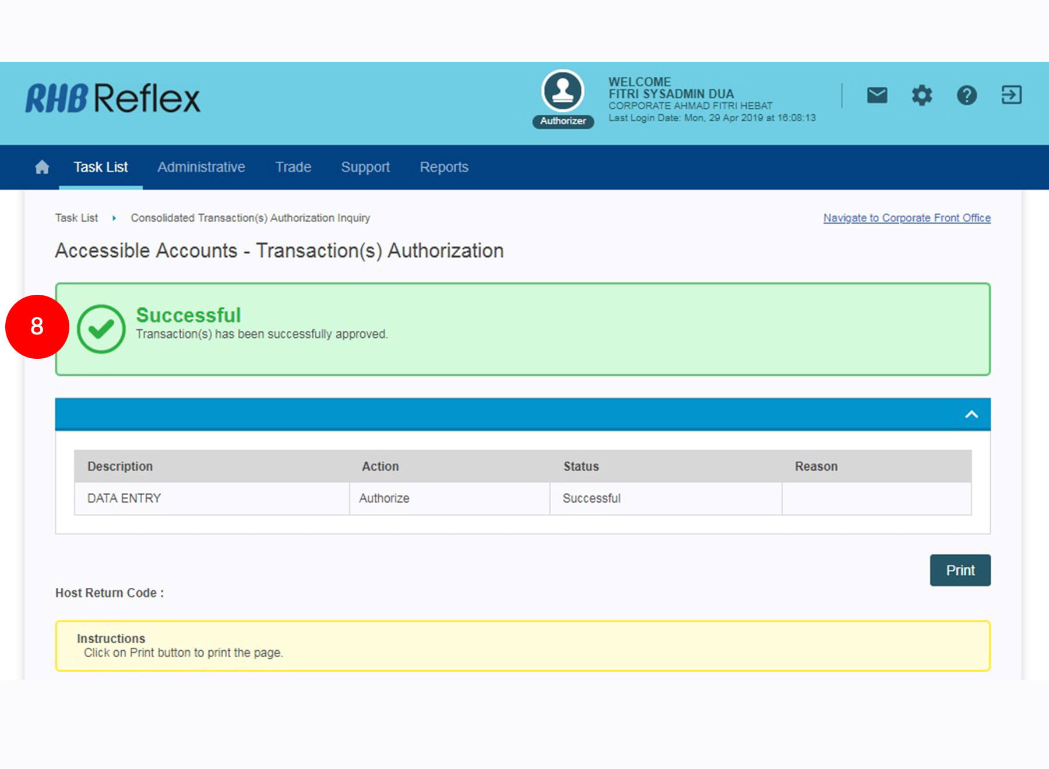Open the Administrative menu
The height and width of the screenshot is (769, 1049).
[201, 167]
